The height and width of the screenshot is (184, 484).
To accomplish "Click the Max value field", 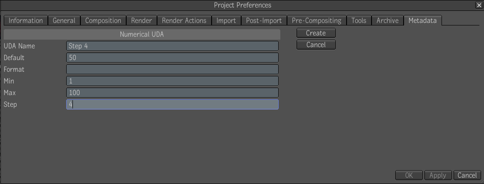I will pyautogui.click(x=172, y=93).
